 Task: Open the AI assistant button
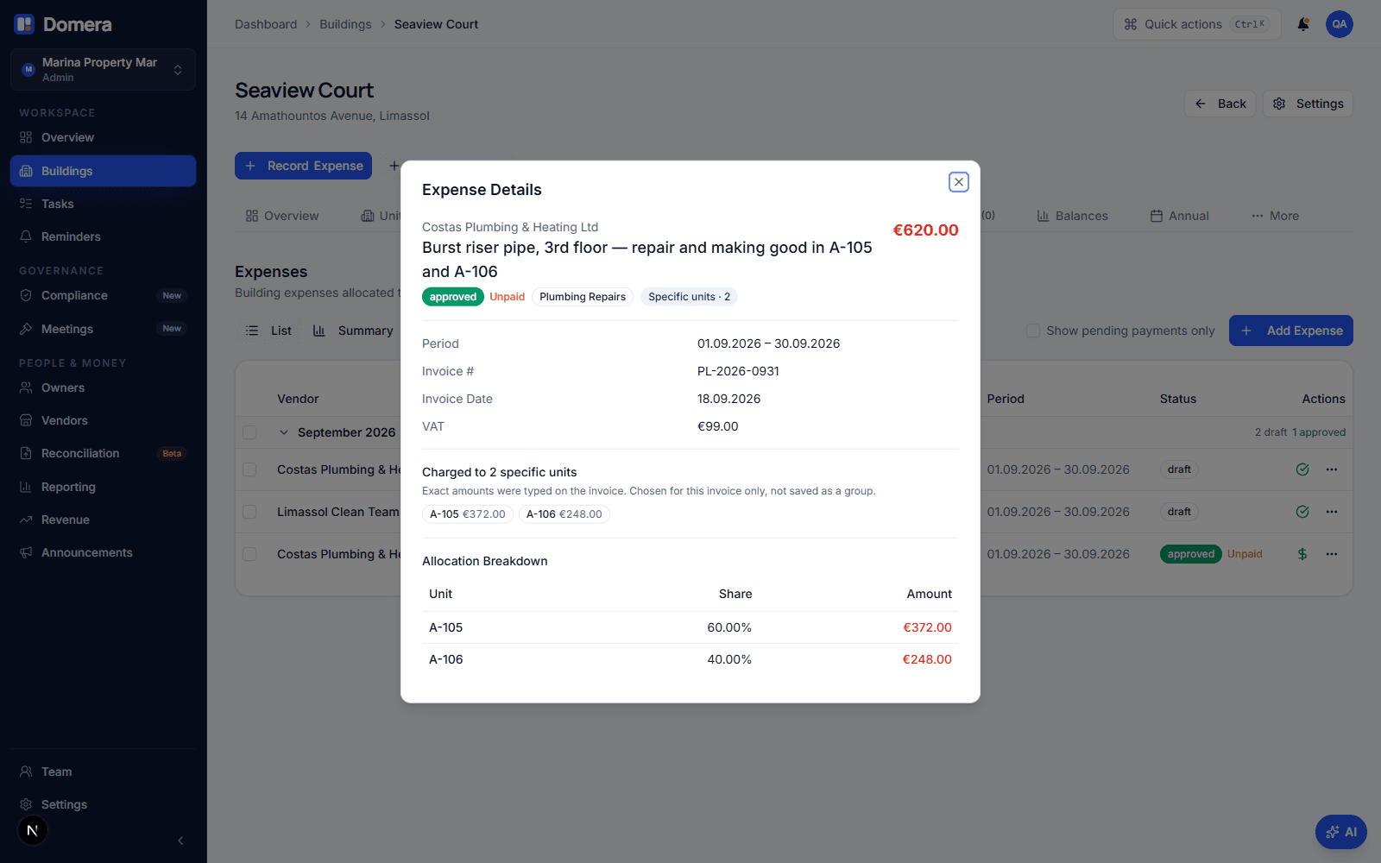1340,832
